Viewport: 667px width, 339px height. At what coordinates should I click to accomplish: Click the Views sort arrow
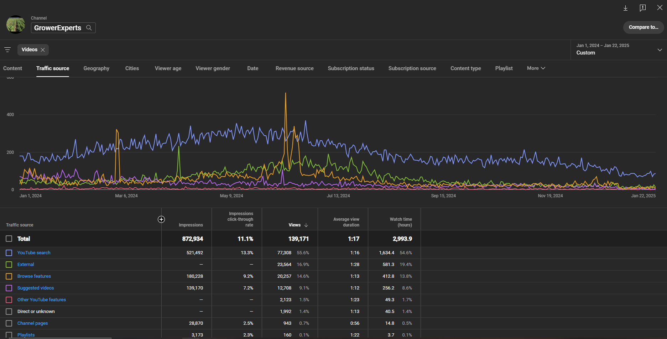pyautogui.click(x=306, y=225)
